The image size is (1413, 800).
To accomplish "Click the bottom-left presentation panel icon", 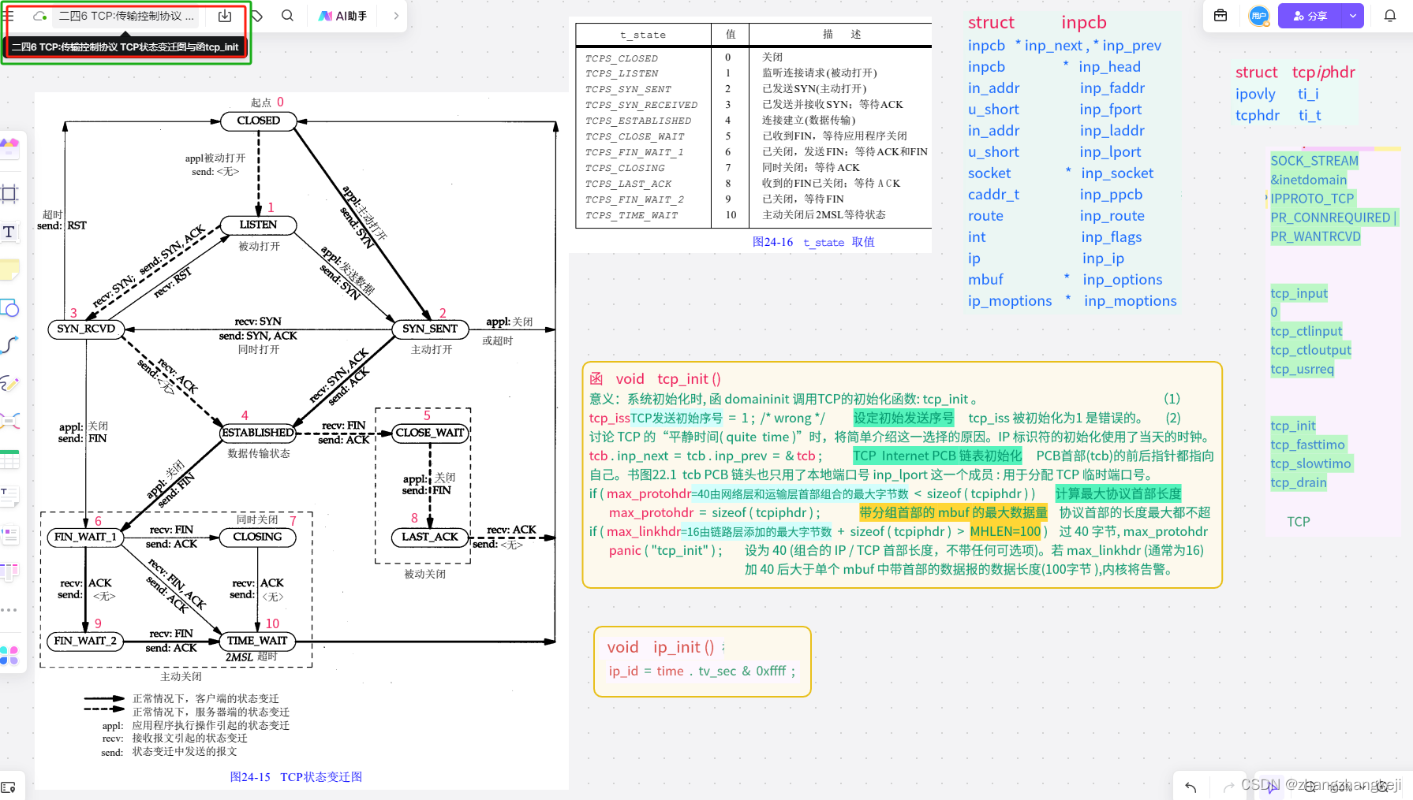I will 8,787.
